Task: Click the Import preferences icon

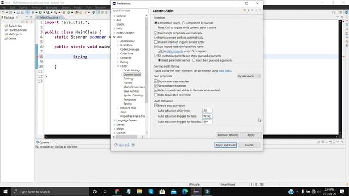Action: point(122,145)
